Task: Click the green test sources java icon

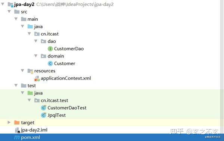Action: [x=30, y=93]
